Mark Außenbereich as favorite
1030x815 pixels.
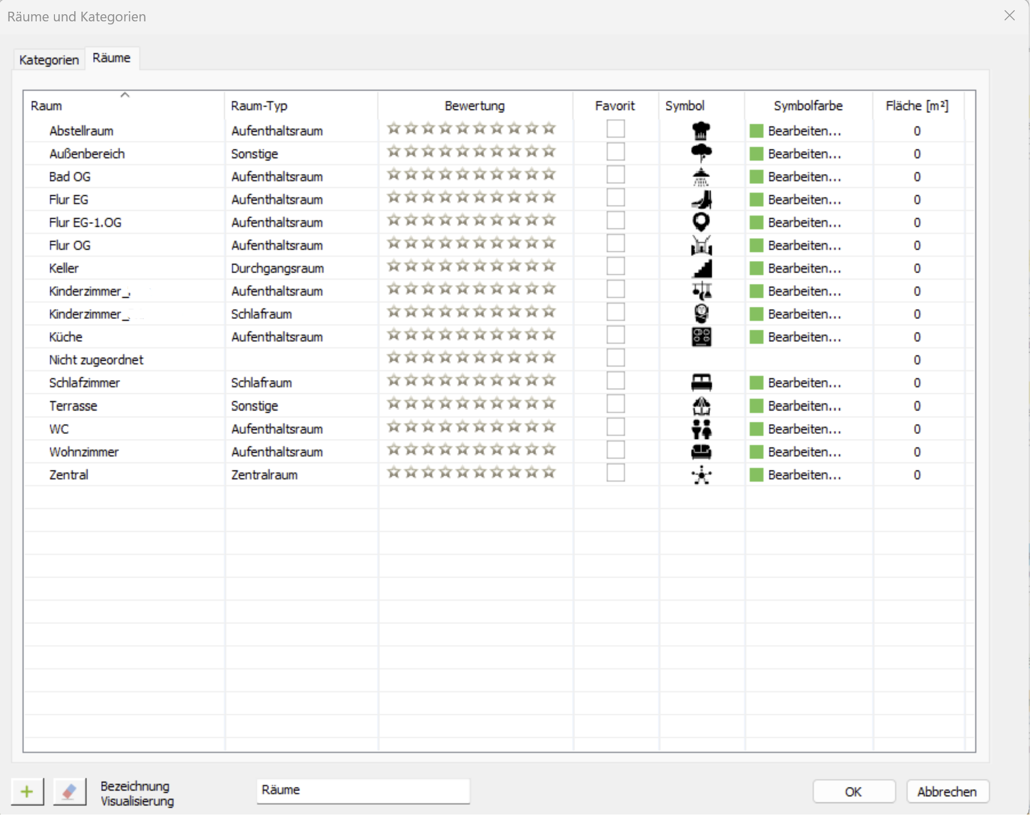pos(615,152)
